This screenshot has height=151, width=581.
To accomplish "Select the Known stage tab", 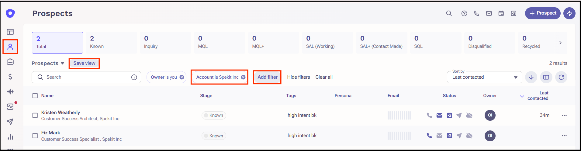I will [x=111, y=43].
